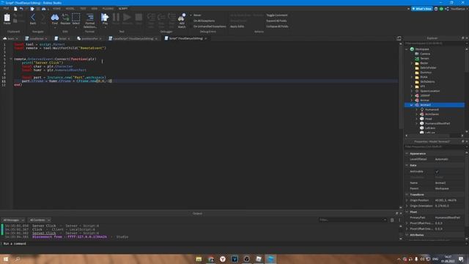Viewport: 469px width, 264px height.
Task: Click the Add Watch icon
Action: (182, 18)
